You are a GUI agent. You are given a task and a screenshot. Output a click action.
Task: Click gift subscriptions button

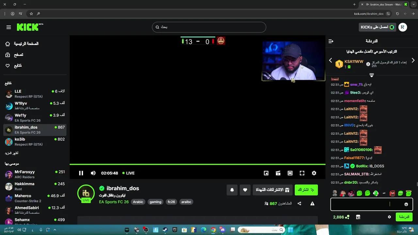[x=273, y=190]
